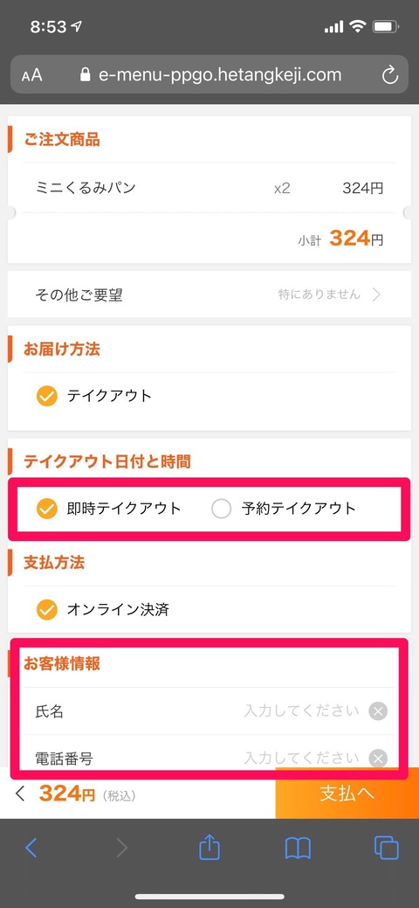Tap the 特にありません request text
The width and height of the screenshot is (419, 908).
click(319, 295)
